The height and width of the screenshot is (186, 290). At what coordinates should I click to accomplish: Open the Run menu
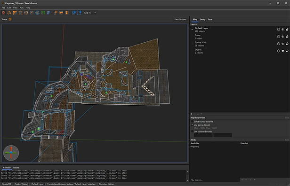[x=22, y=8]
